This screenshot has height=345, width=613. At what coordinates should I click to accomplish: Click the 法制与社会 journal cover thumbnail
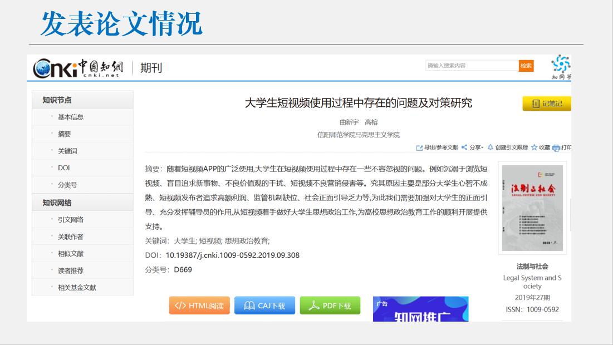tap(532, 208)
